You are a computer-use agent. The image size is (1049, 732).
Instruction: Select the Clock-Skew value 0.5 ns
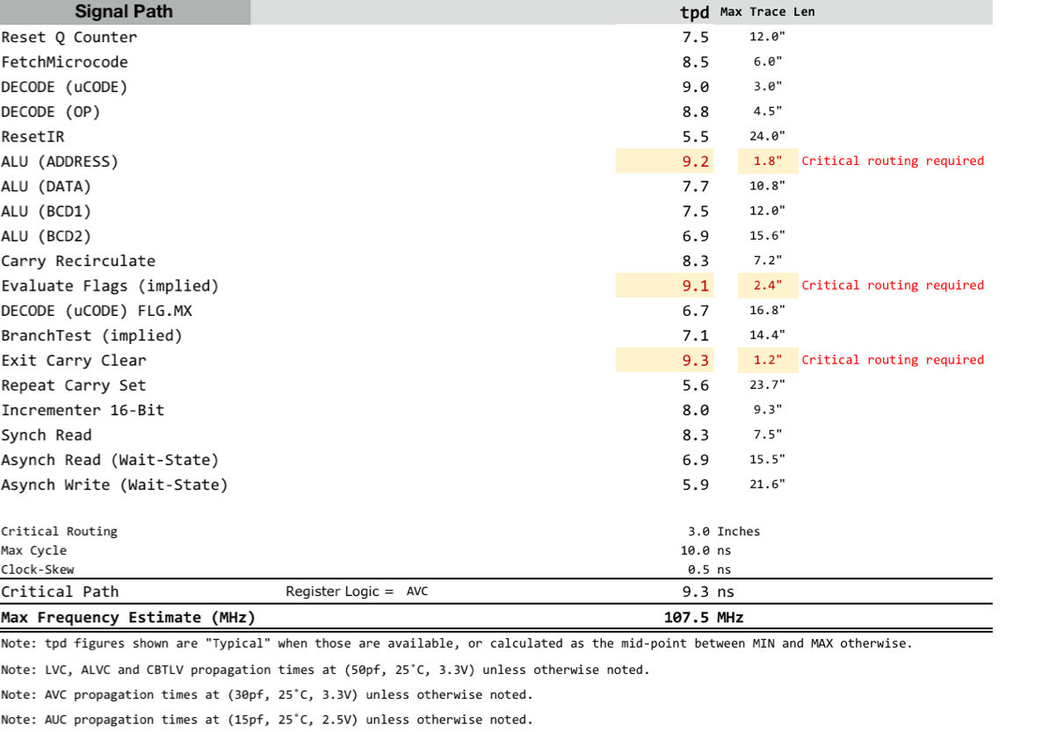point(712,571)
